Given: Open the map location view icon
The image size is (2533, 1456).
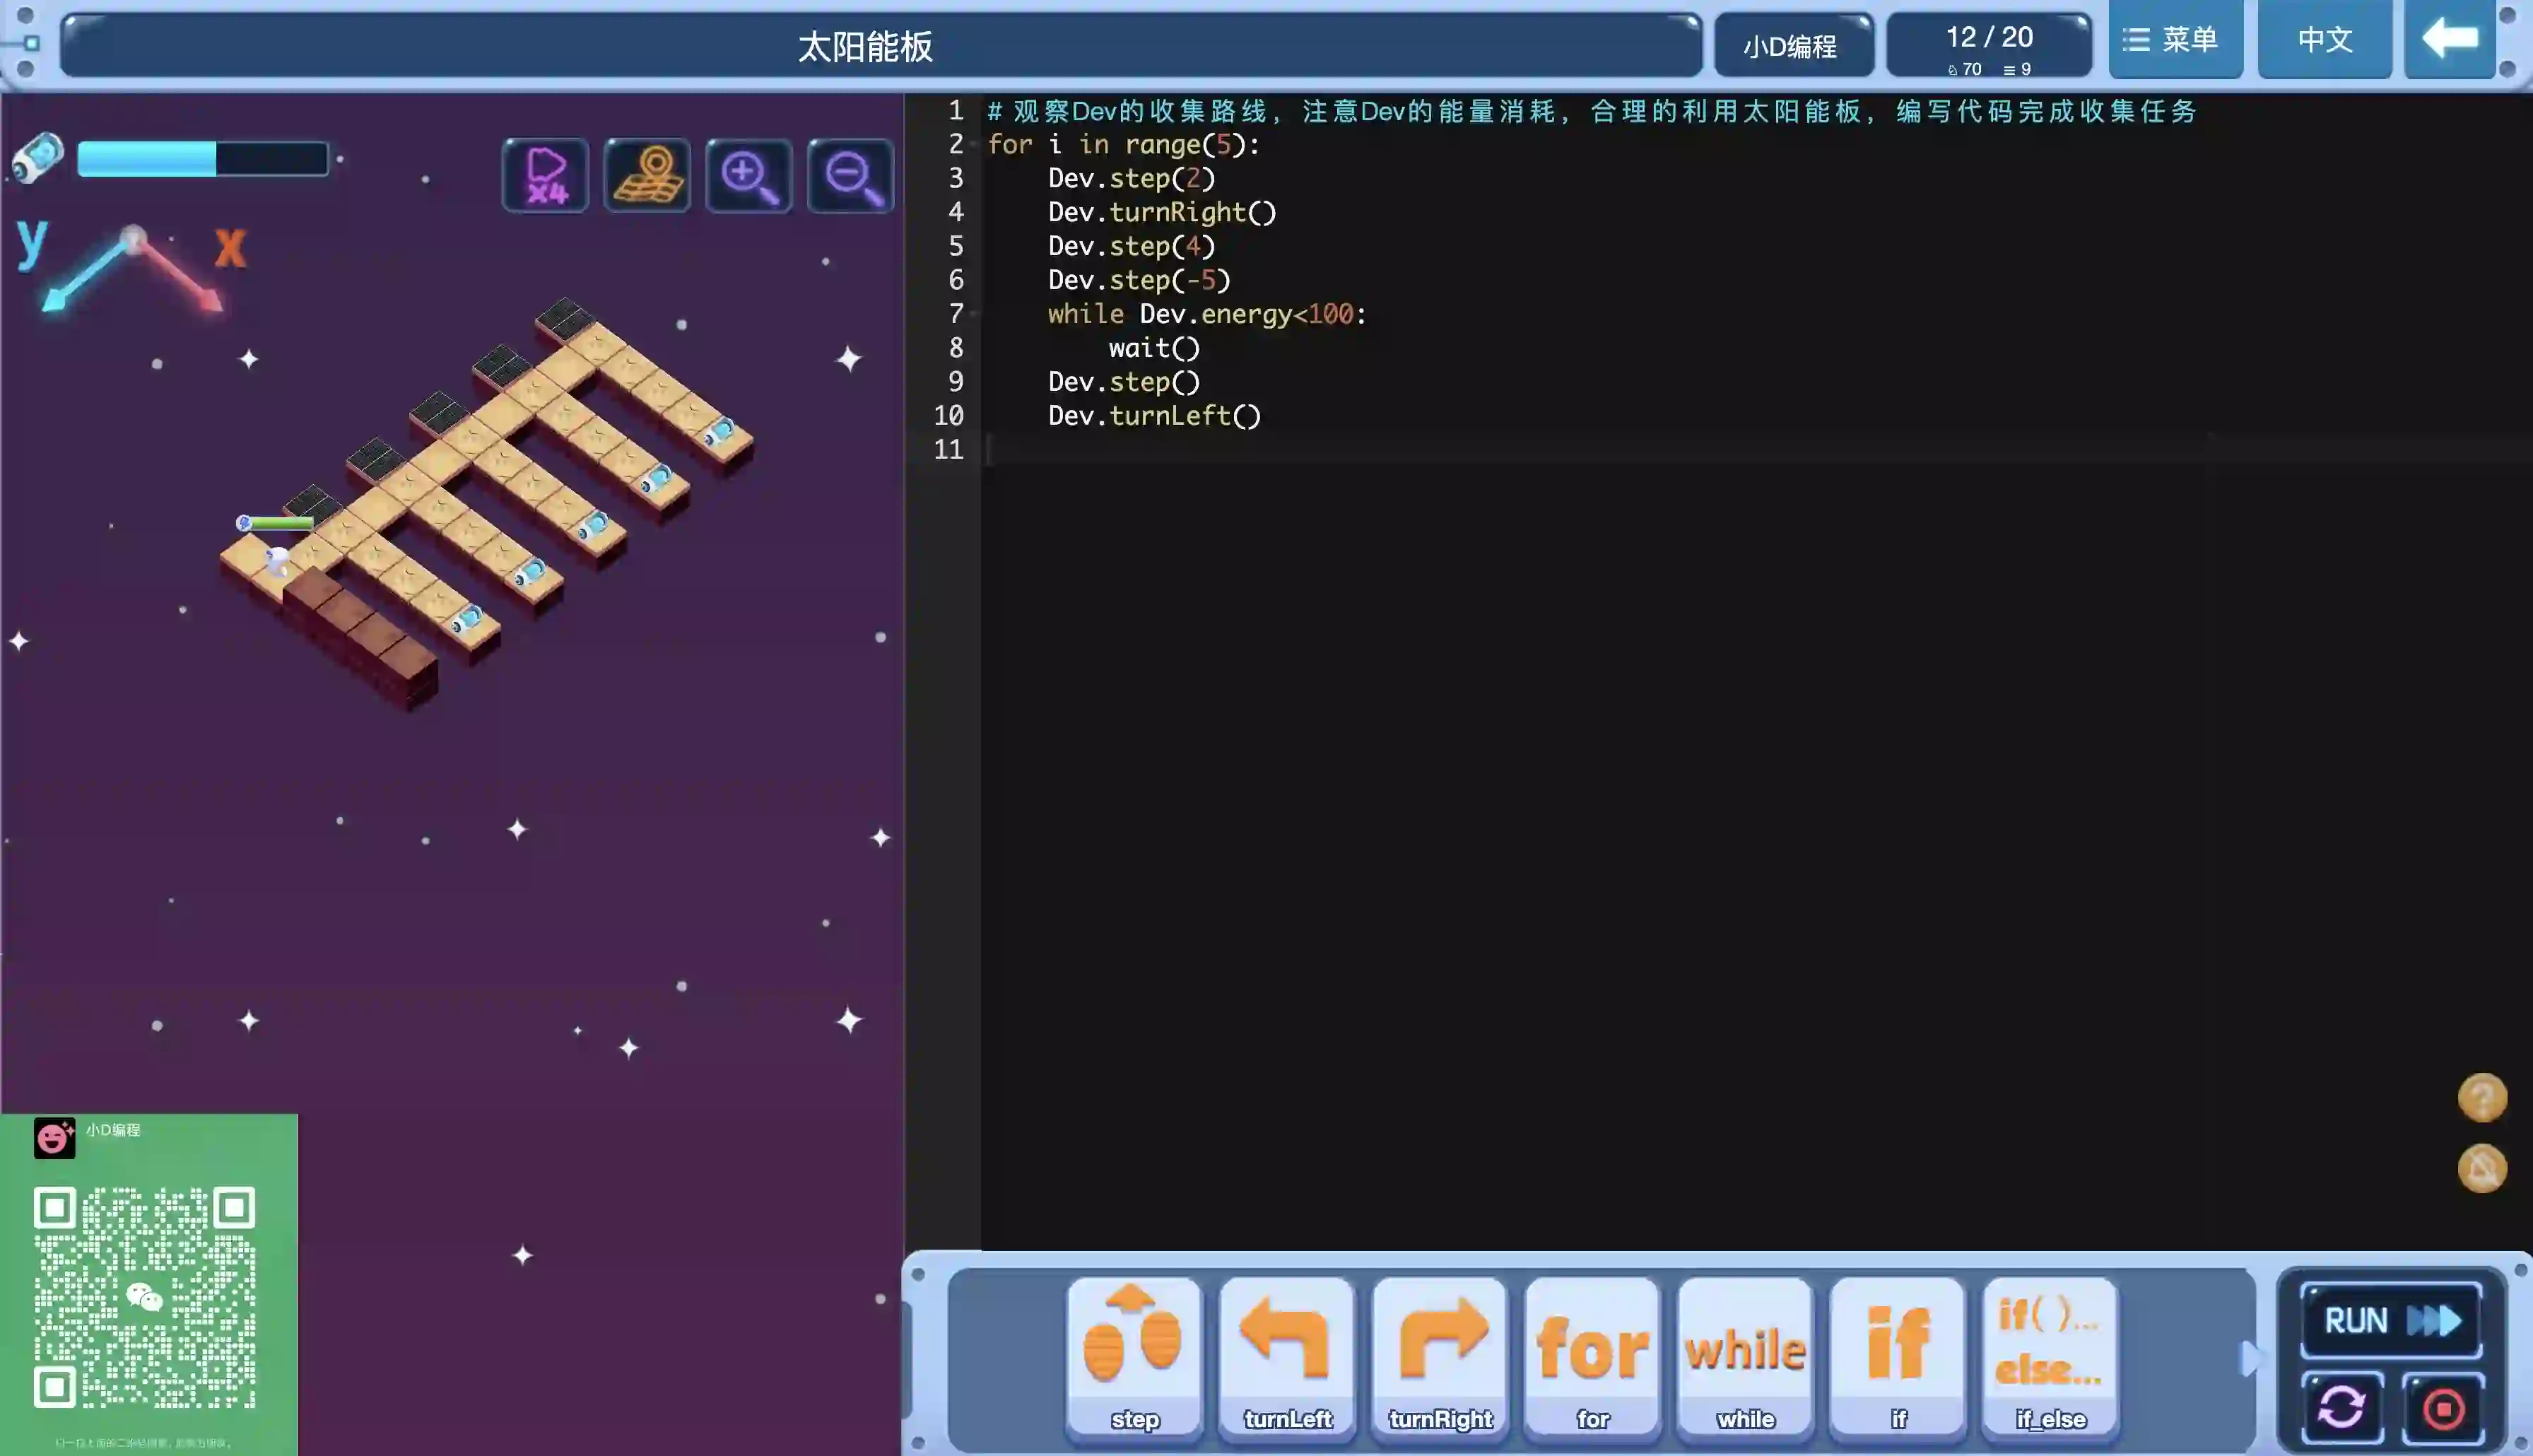Looking at the screenshot, I should point(648,176).
